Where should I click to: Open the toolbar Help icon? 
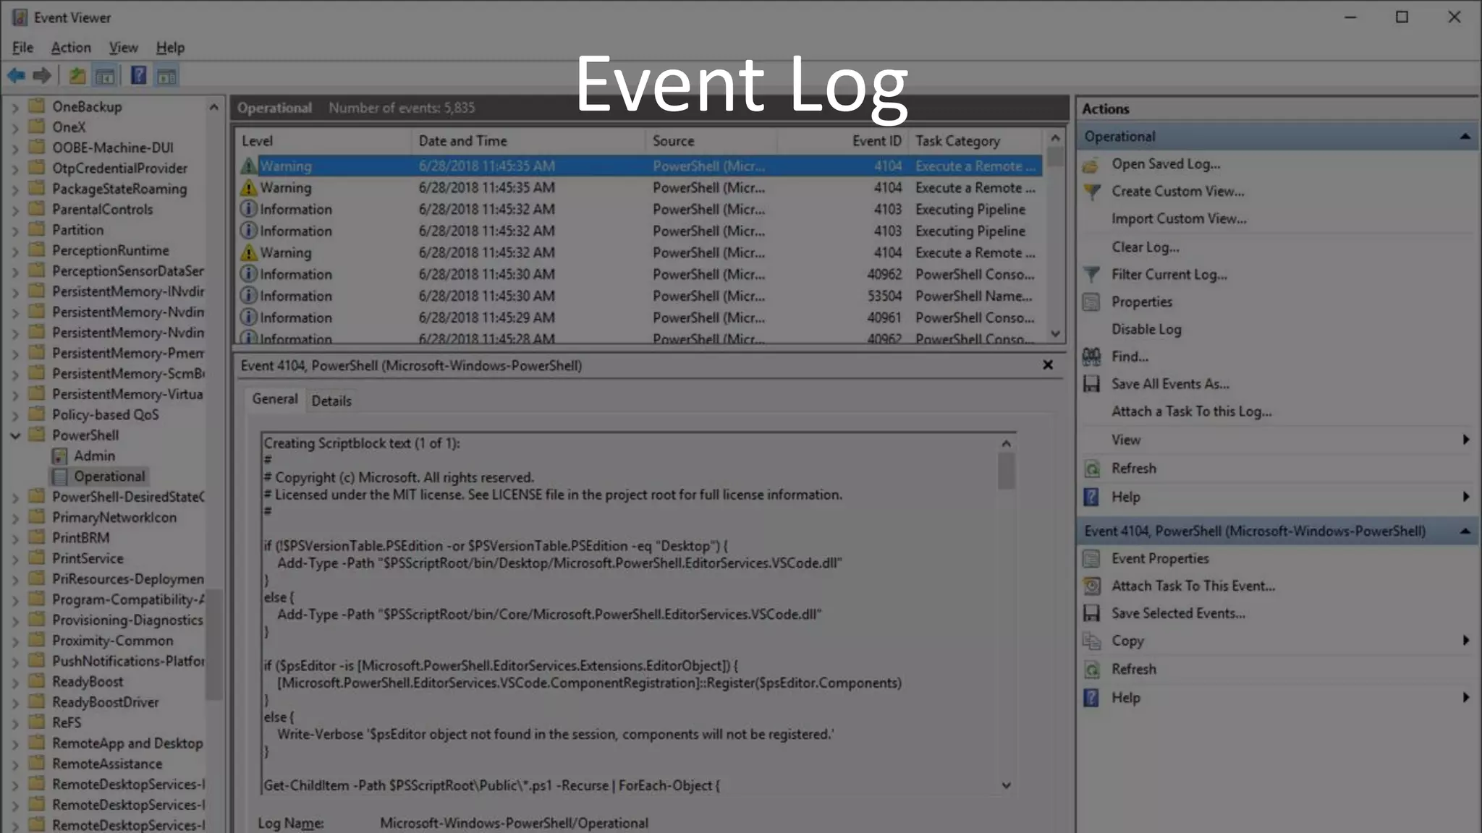[138, 75]
